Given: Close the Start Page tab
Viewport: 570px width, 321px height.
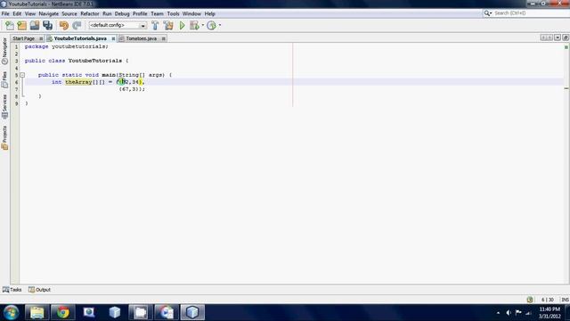Looking at the screenshot, I should tap(41, 38).
